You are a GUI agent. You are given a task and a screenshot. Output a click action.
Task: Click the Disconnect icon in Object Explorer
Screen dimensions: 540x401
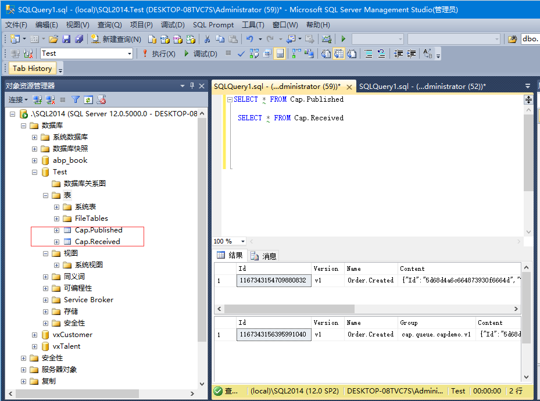pos(51,100)
